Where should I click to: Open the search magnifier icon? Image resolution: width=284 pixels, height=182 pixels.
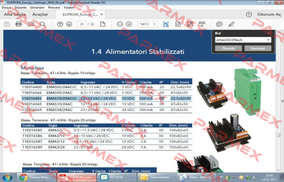42,24
